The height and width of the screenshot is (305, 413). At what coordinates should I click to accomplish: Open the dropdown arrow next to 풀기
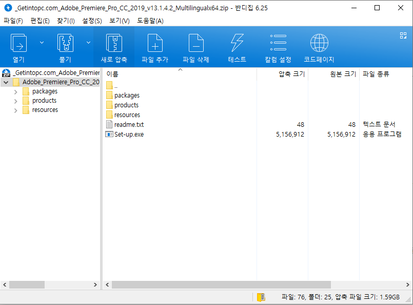tap(88, 43)
